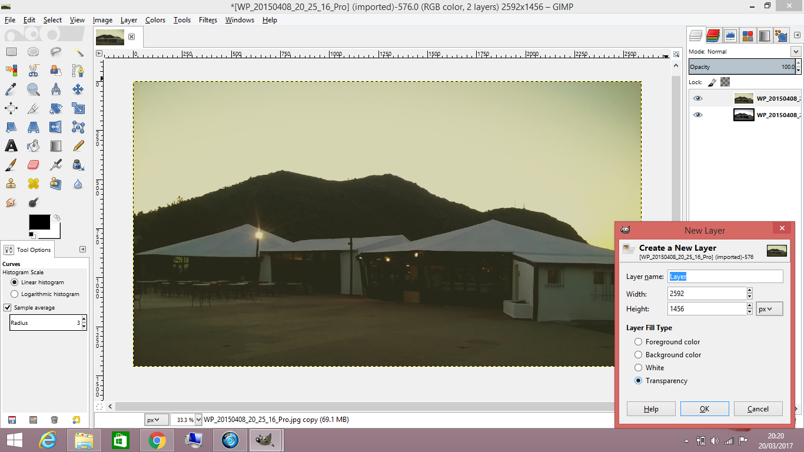Select the Text tool
The height and width of the screenshot is (452, 804).
(11, 145)
